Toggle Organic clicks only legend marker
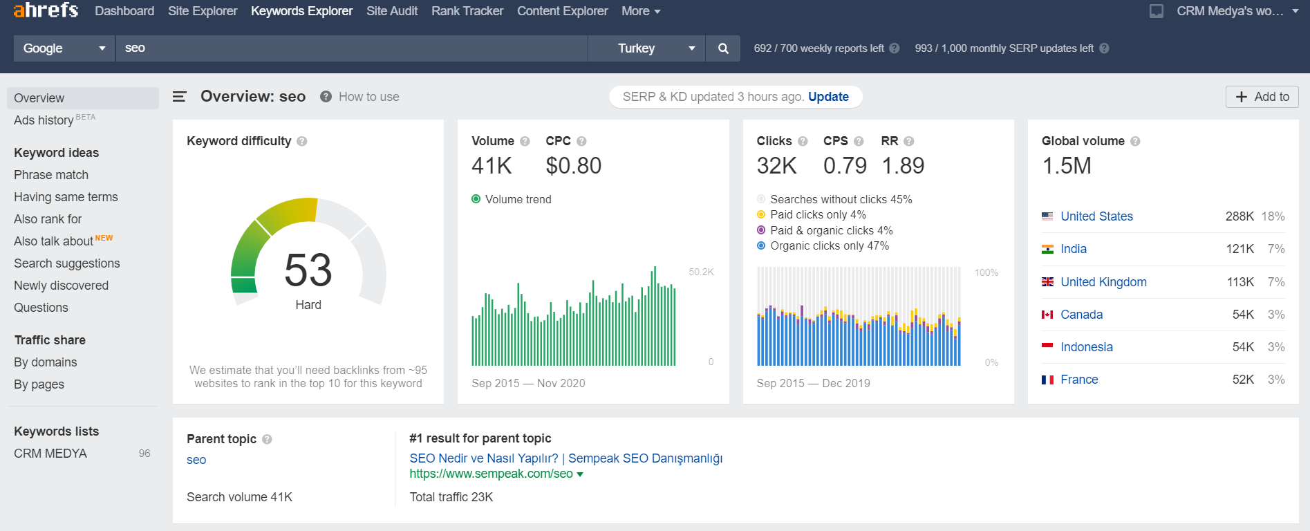Screen dimensions: 1310x531 pyautogui.click(x=761, y=245)
